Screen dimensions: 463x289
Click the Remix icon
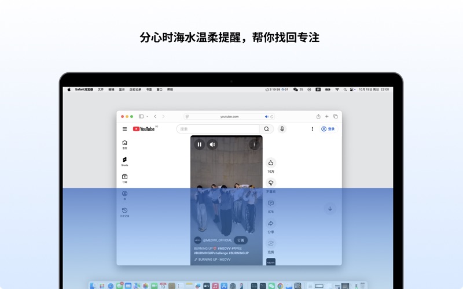[x=271, y=244]
